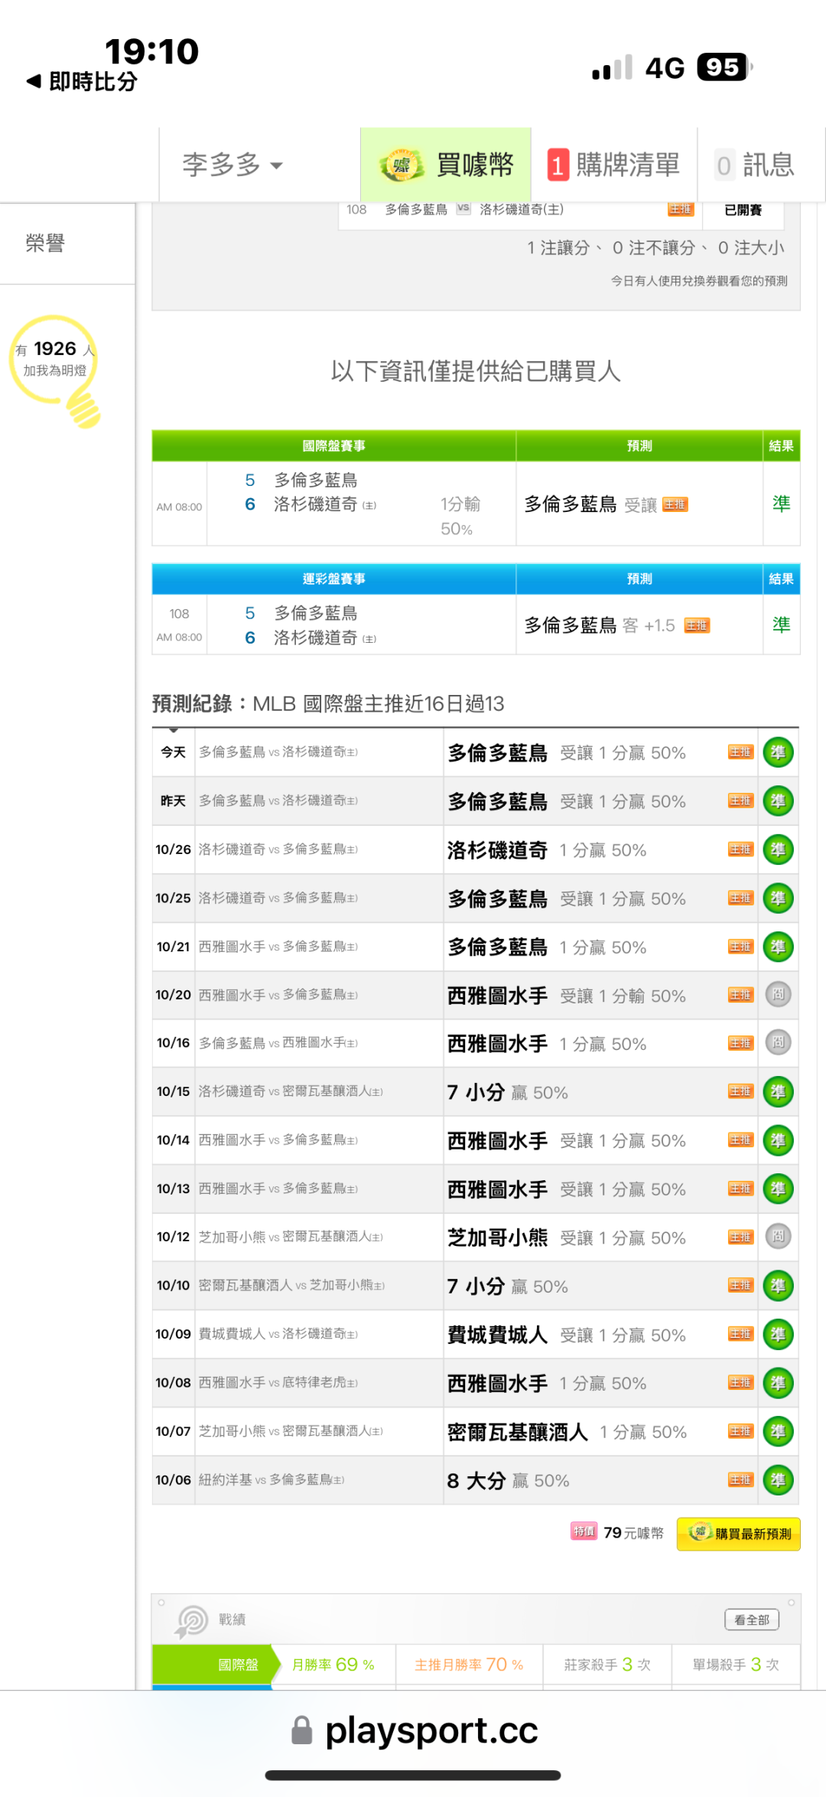Screen dimensions: 826x1797
Task: Click the 準 circle in the 10/10 row
Action: 778,1287
